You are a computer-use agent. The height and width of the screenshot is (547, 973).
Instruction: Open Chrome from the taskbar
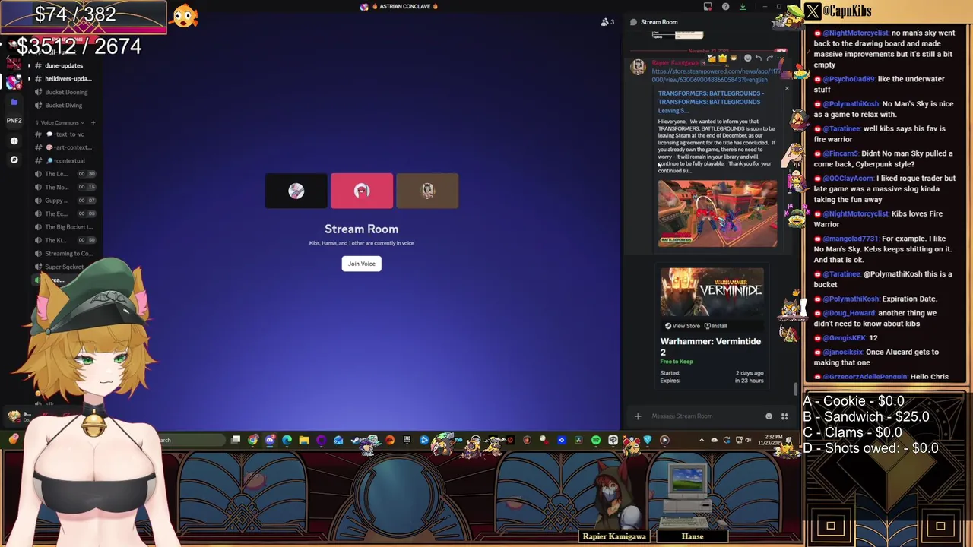(x=252, y=440)
